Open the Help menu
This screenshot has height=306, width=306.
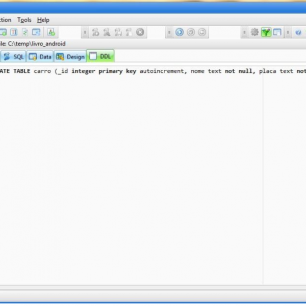pos(43,20)
